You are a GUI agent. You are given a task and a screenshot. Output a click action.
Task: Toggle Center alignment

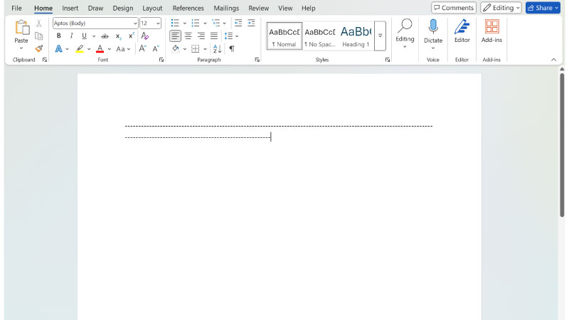tap(188, 36)
